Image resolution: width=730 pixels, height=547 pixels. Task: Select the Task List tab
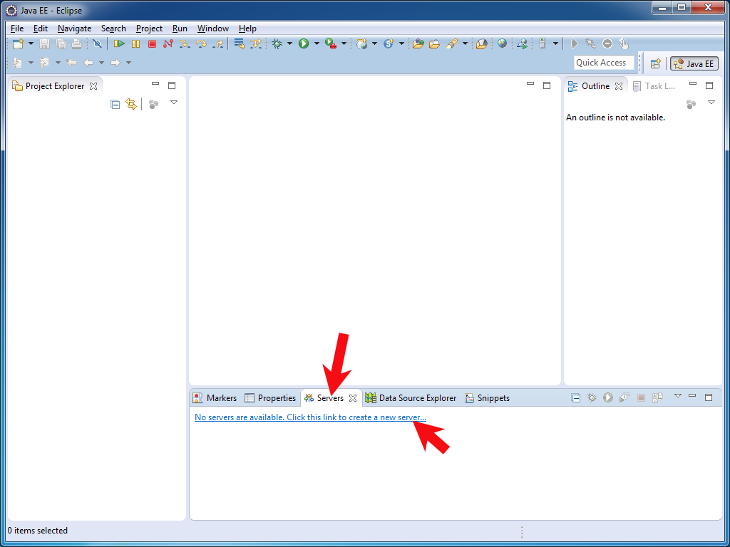654,86
